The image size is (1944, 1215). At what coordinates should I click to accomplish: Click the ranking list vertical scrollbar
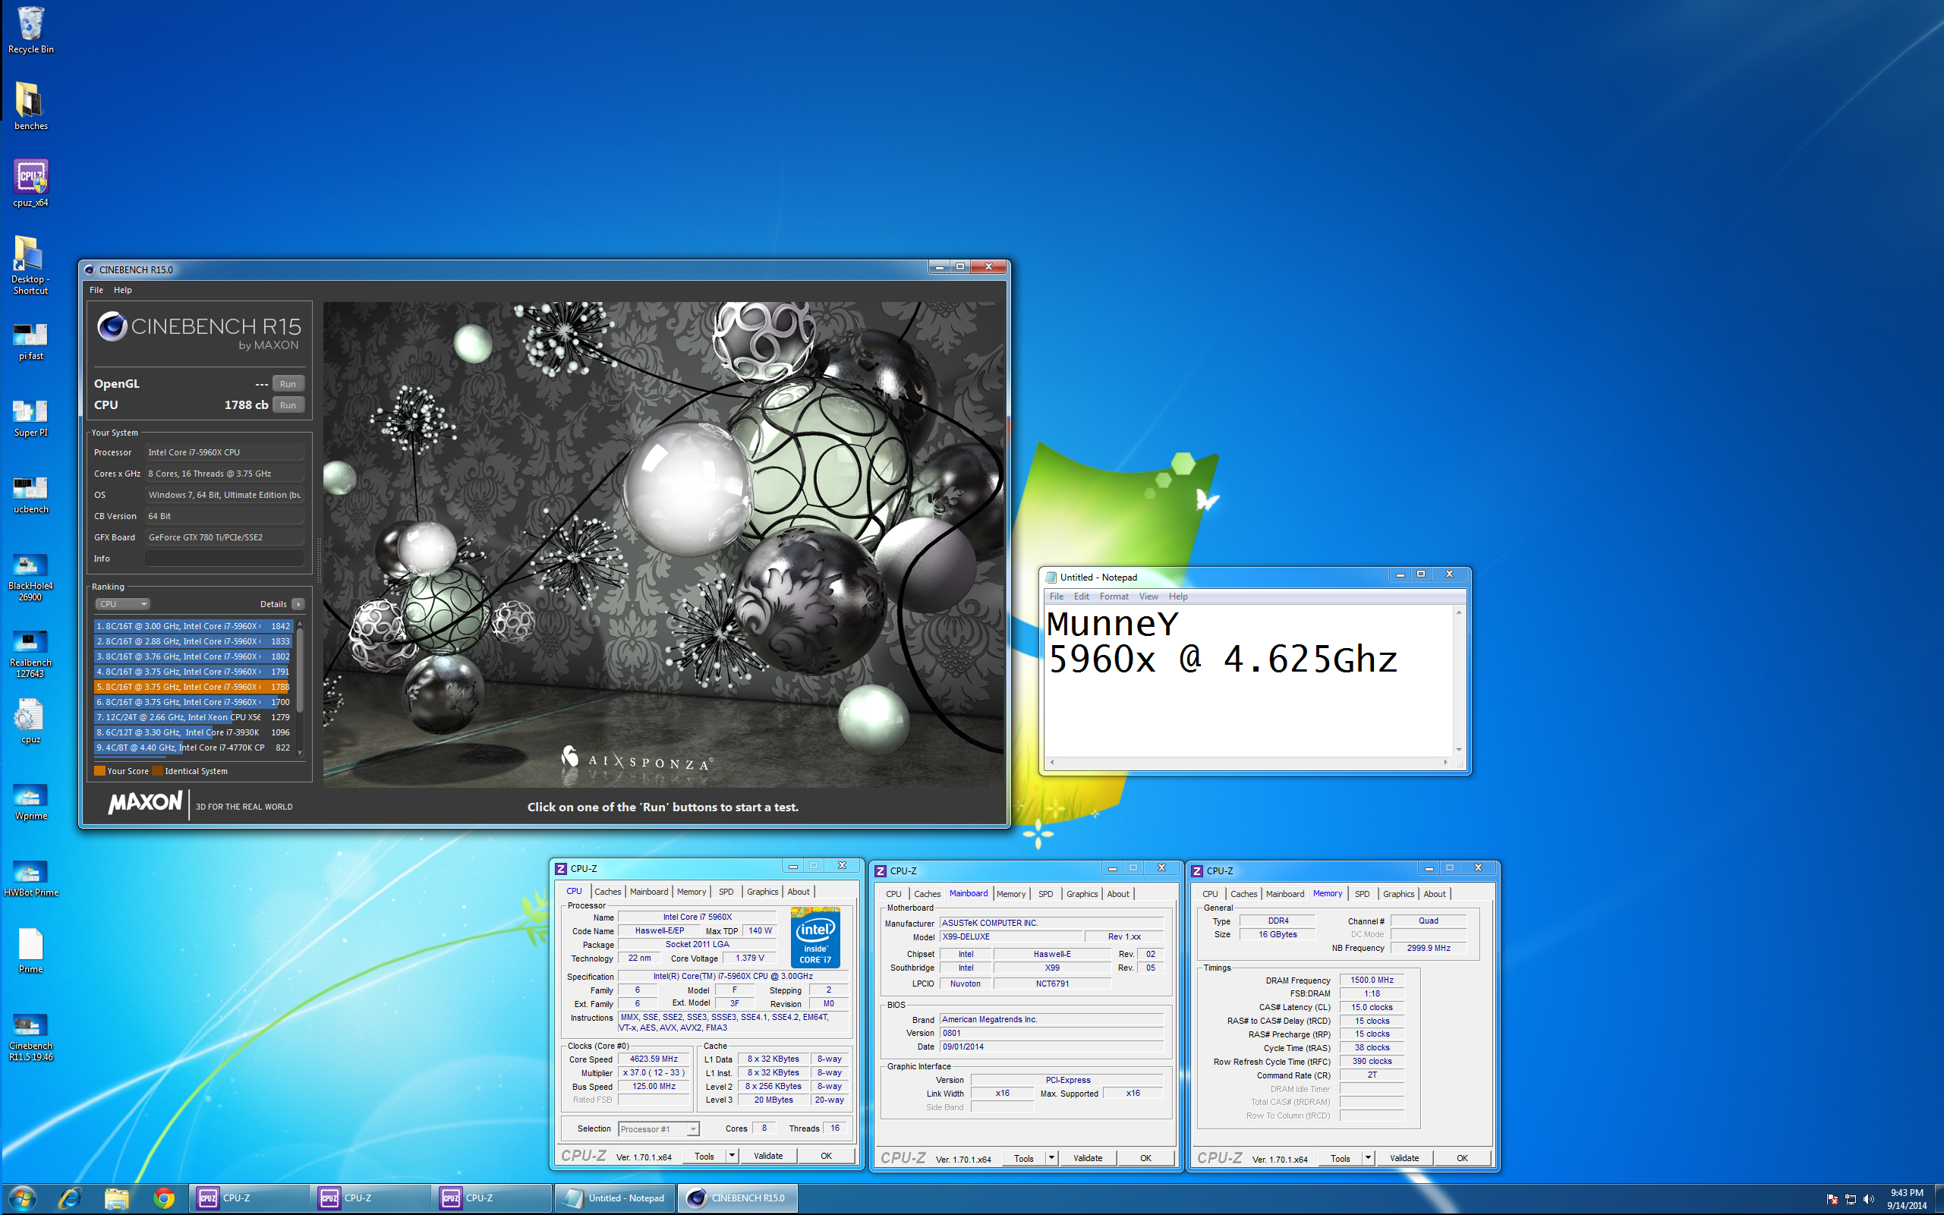pyautogui.click(x=300, y=687)
